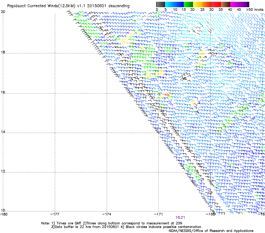Click the blue 10-15 knots legend swatch

(179, 4)
